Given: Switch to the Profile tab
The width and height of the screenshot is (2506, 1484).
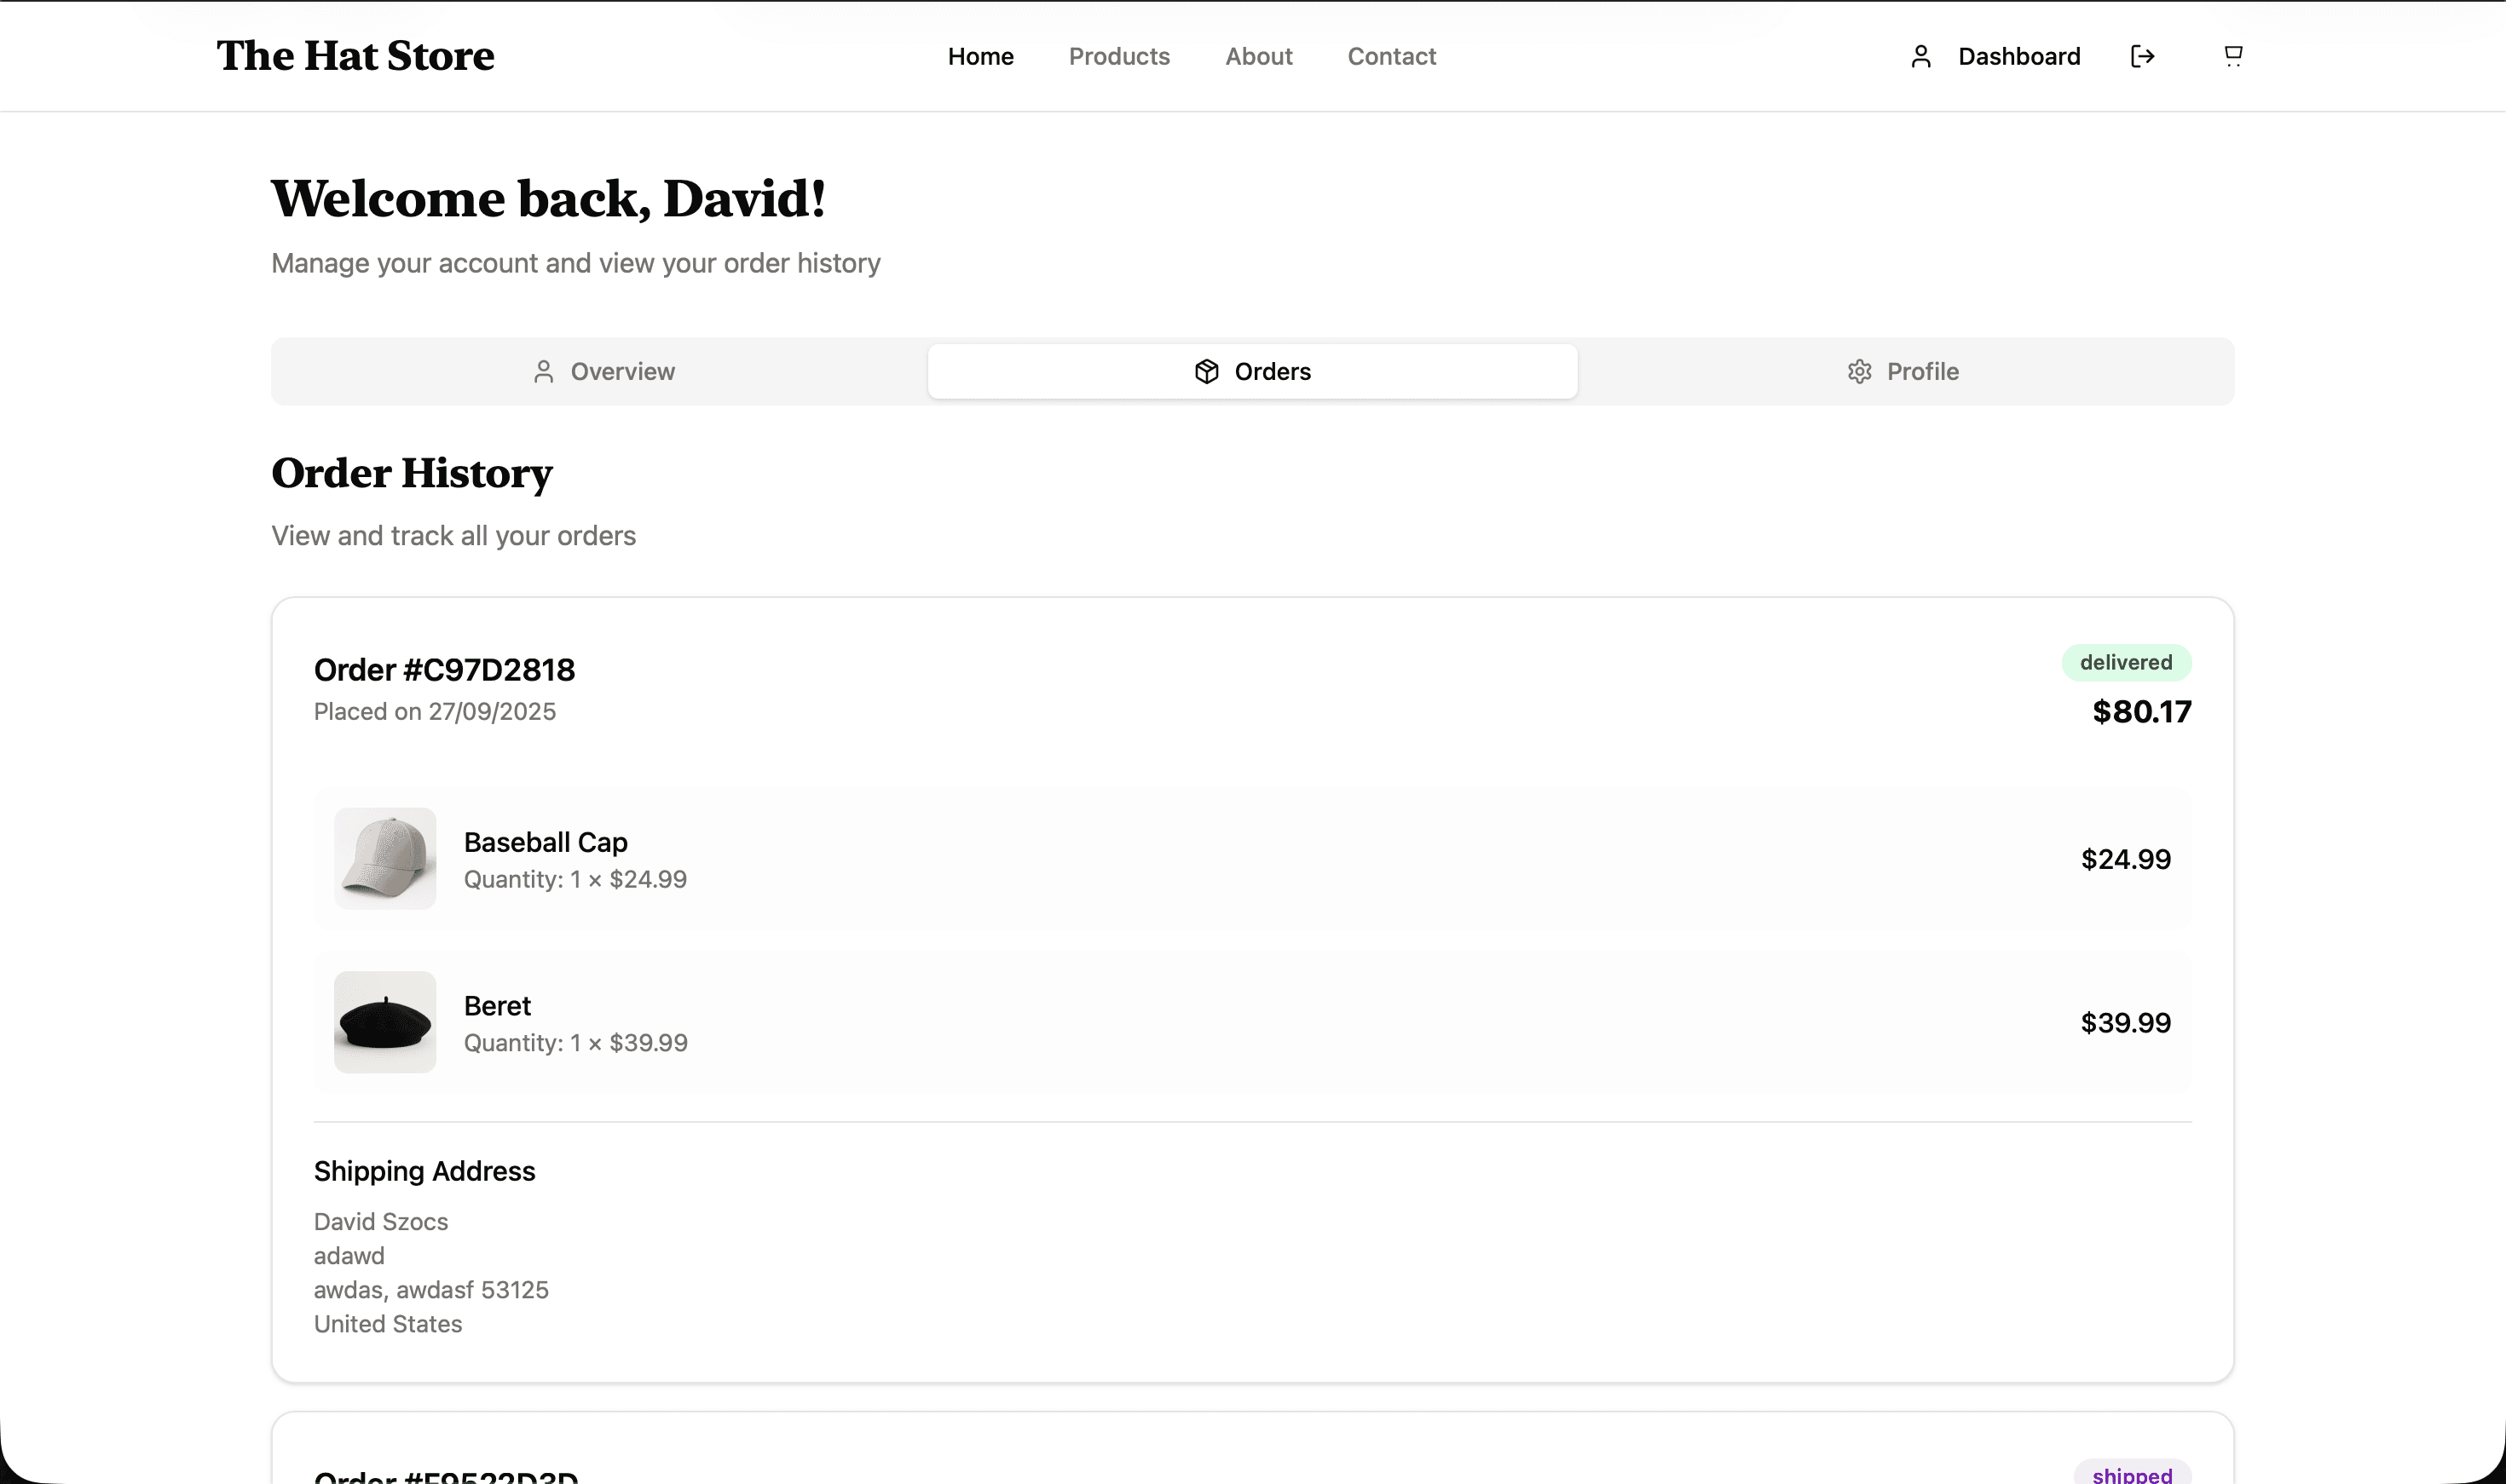Looking at the screenshot, I should pos(1903,371).
